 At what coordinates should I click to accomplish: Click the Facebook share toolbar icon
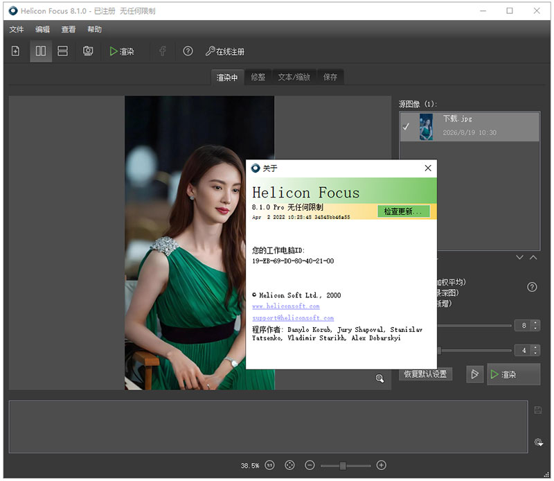click(x=163, y=51)
